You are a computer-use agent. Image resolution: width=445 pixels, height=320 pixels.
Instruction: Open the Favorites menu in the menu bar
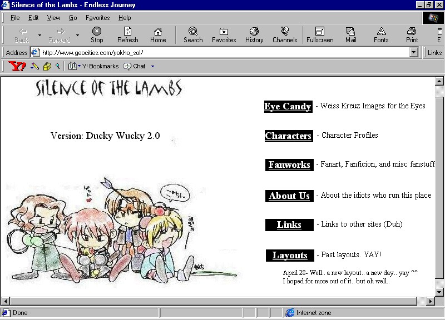98,18
